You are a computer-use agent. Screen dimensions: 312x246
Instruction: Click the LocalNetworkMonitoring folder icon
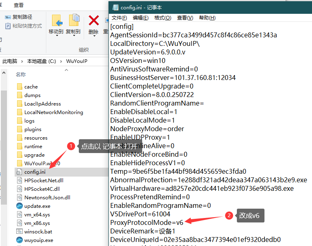19,112
